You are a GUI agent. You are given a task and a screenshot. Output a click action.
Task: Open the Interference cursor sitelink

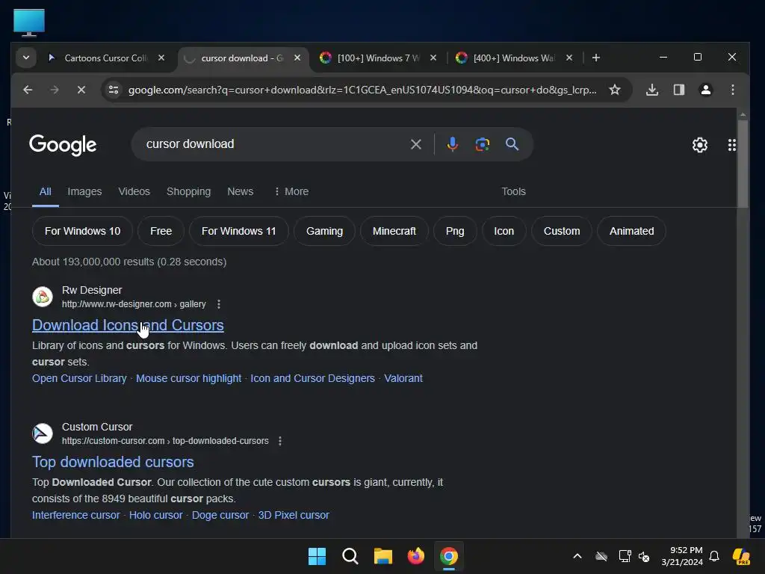click(x=76, y=516)
